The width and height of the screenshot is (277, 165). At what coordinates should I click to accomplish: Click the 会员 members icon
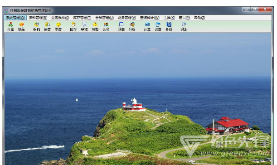tap(106, 27)
